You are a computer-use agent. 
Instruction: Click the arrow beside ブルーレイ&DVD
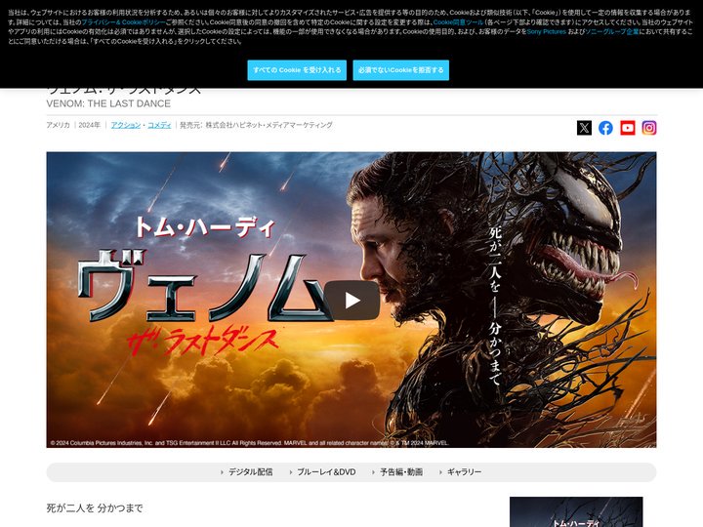coord(291,472)
